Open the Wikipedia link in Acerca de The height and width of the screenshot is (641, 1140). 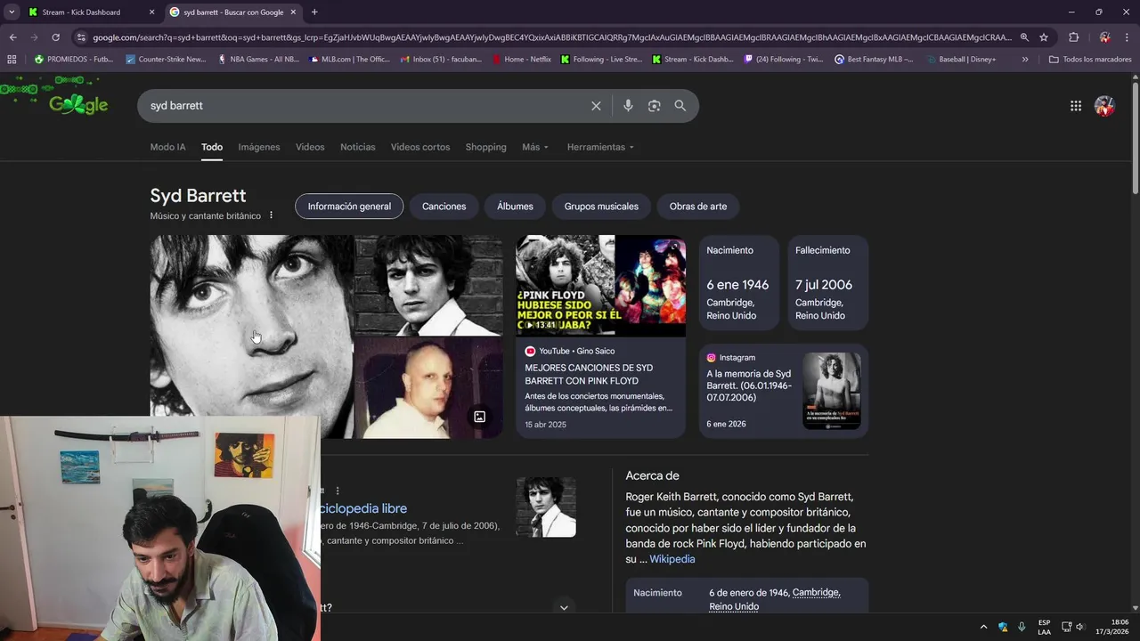tap(672, 559)
